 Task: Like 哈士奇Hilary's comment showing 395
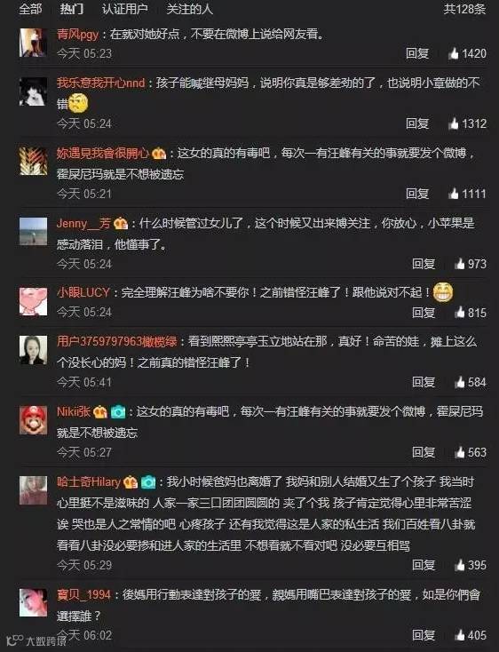pyautogui.click(x=460, y=565)
